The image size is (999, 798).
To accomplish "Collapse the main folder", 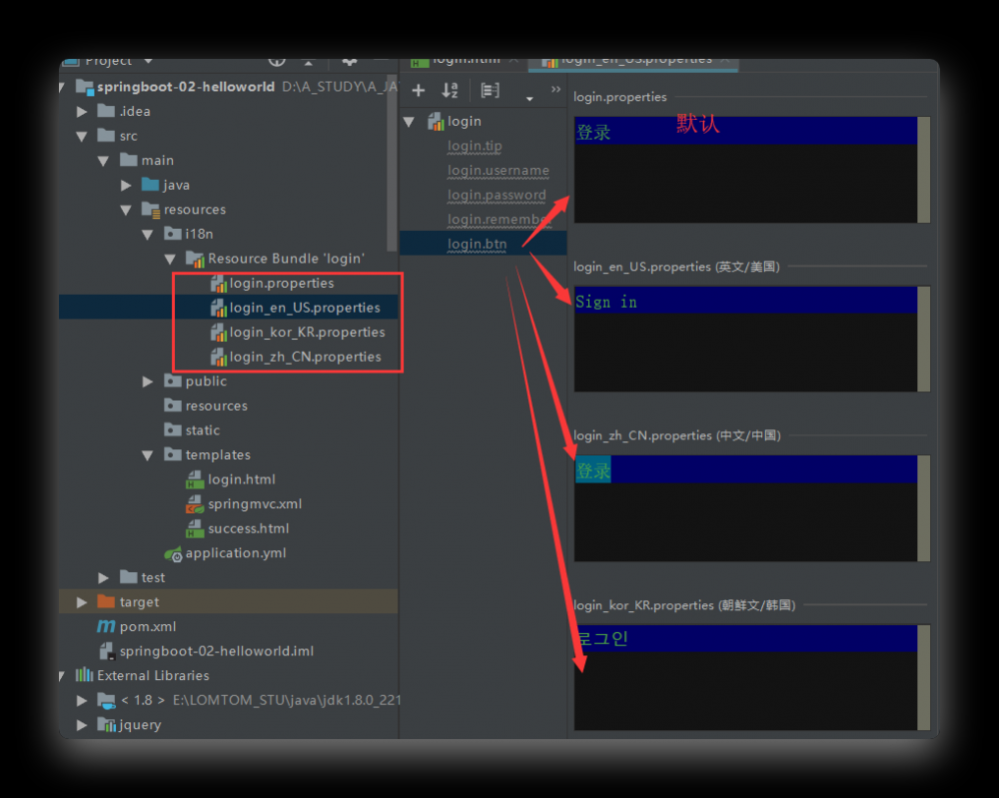I will pos(103,161).
